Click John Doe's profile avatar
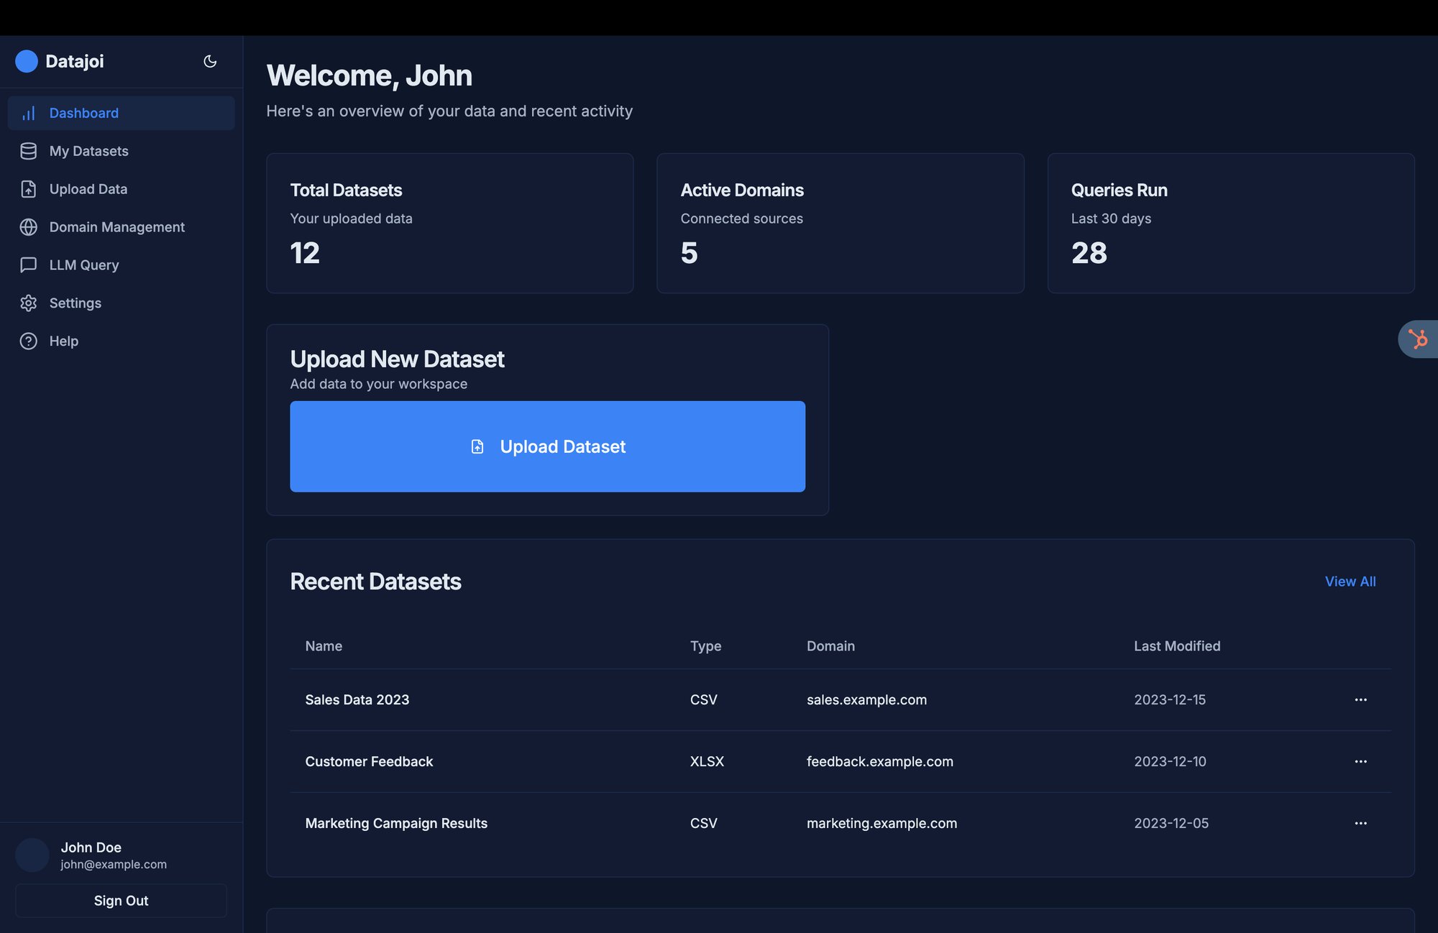1438x933 pixels. 32,855
